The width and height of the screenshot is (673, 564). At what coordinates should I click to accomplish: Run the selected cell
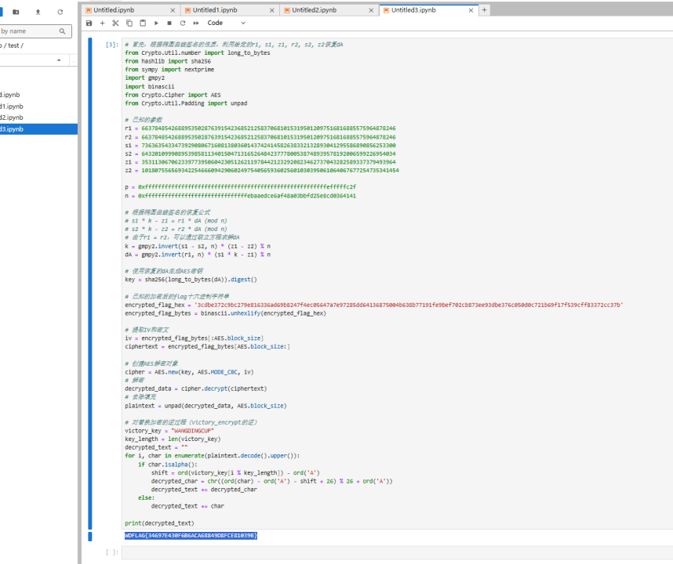point(156,23)
